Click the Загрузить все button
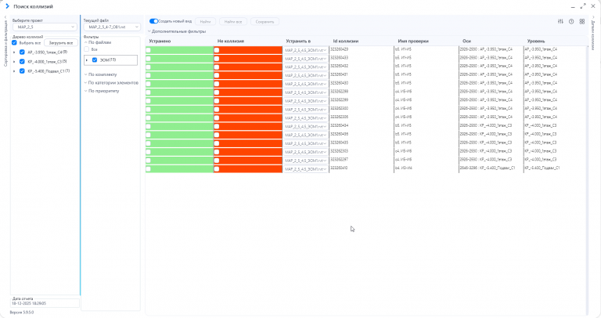The height and width of the screenshot is (318, 601). 61,43
